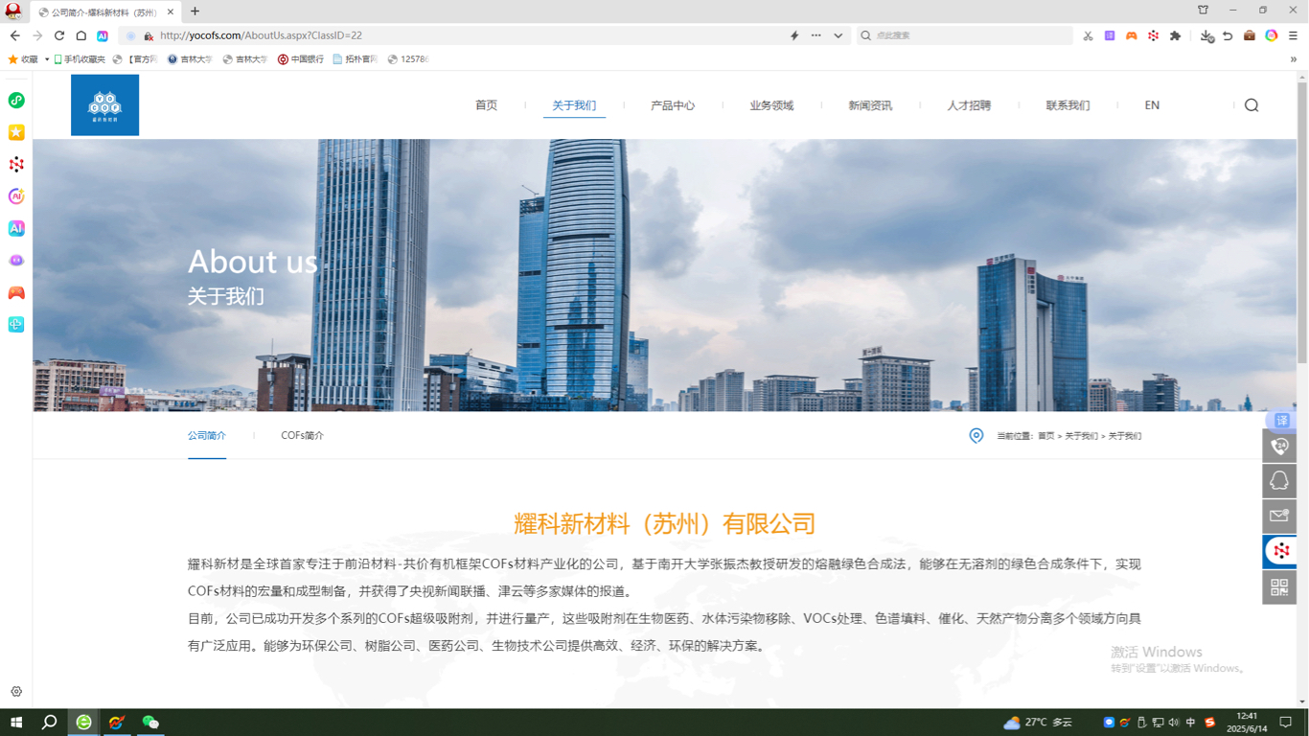Open the green sidebar app icon at top
The image size is (1309, 736).
coord(16,101)
